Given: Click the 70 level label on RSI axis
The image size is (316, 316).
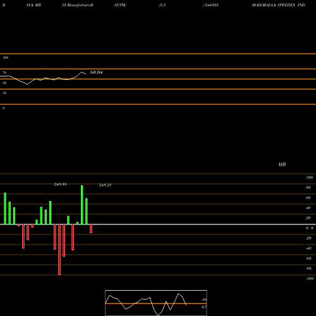Looking at the screenshot, I should point(4,73).
